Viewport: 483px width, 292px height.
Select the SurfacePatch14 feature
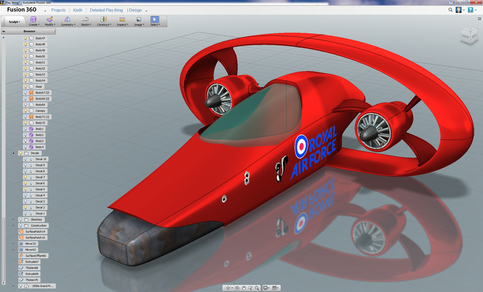click(x=33, y=232)
